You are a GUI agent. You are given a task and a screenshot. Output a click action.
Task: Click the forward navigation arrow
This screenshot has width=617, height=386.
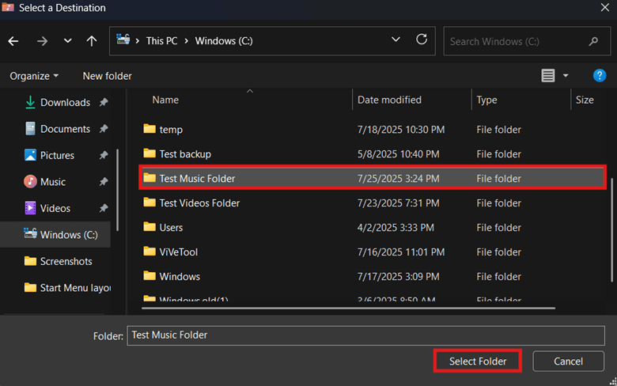[x=42, y=41]
